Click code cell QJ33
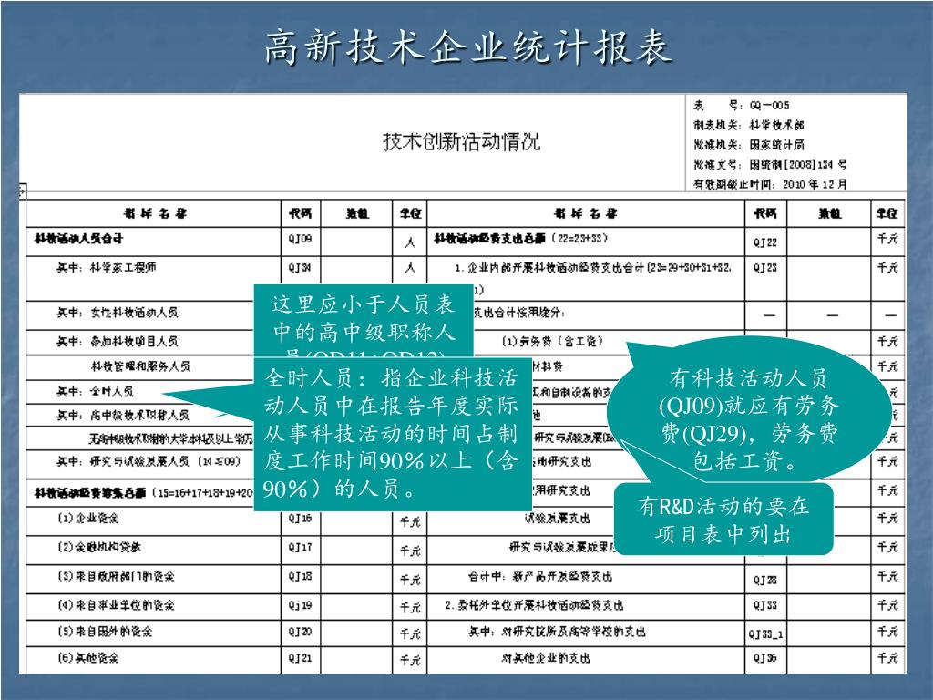Viewport: 933px width, 700px height. point(765,606)
